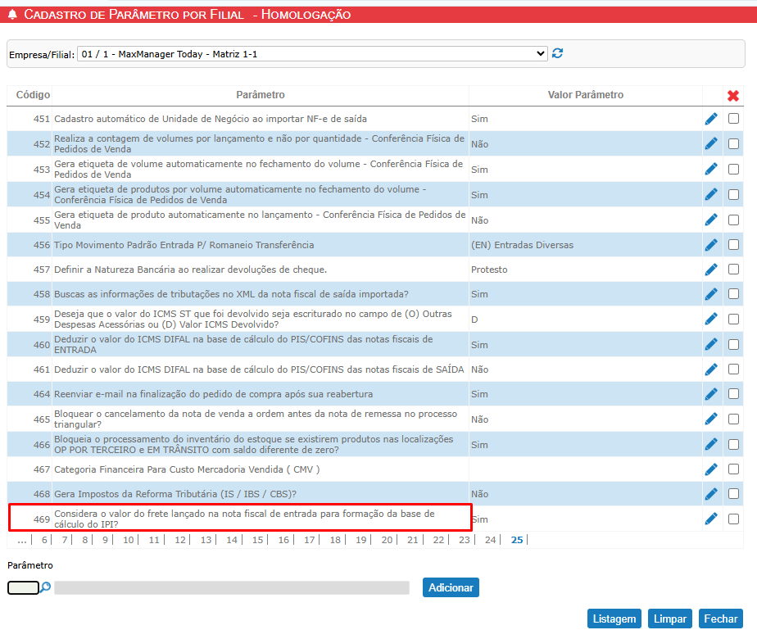757x639 pixels.
Task: Click the Listagem button
Action: [614, 619]
